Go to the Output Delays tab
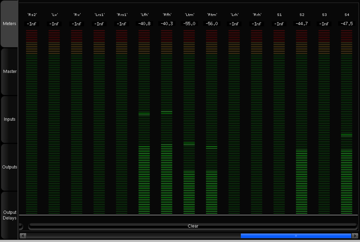This screenshot has width=360, height=242. 10,215
